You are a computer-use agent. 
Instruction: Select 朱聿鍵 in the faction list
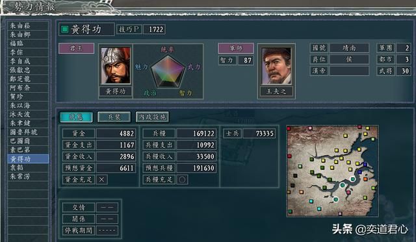coord(28,123)
